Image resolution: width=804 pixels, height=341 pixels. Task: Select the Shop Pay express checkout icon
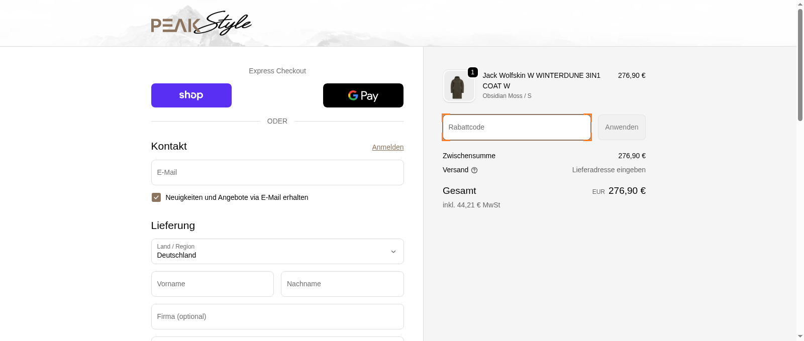pyautogui.click(x=191, y=95)
